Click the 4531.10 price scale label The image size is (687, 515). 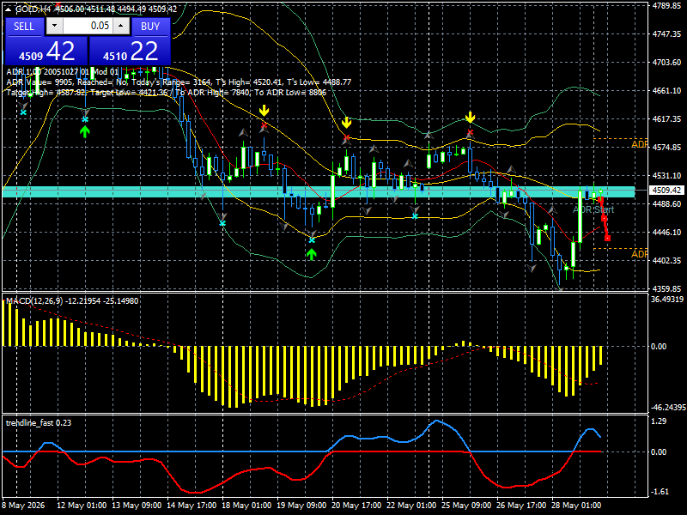666,176
